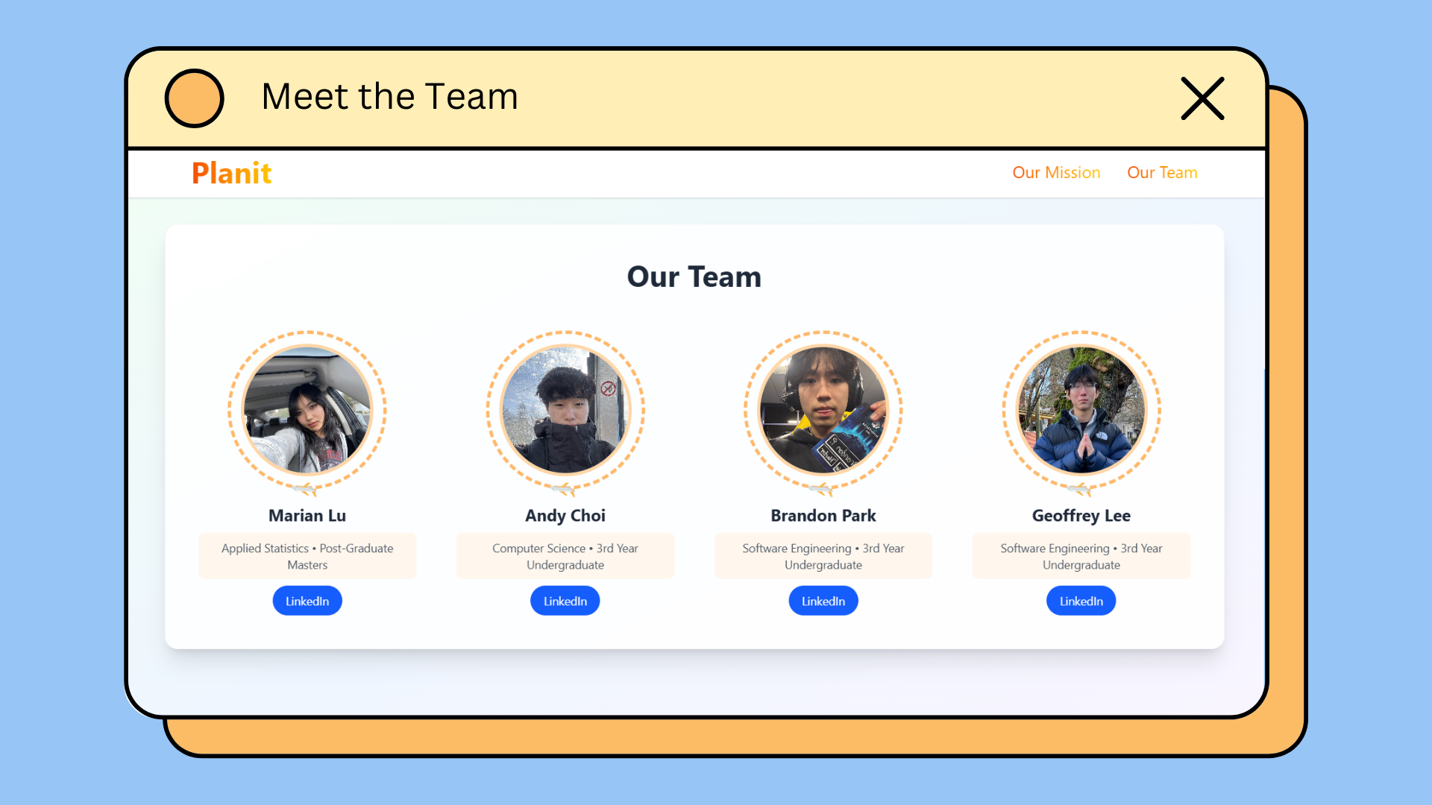Open the Our Mission nav link
This screenshot has height=805, width=1432.
coord(1056,172)
